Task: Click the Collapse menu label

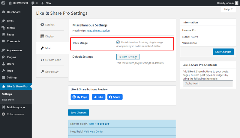Action: [15, 114]
